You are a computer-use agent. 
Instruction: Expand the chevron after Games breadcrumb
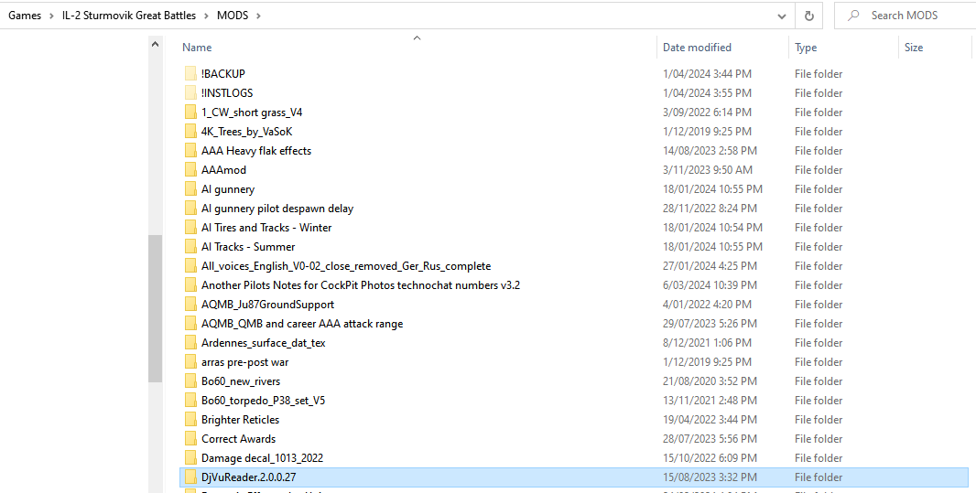pyautogui.click(x=51, y=16)
